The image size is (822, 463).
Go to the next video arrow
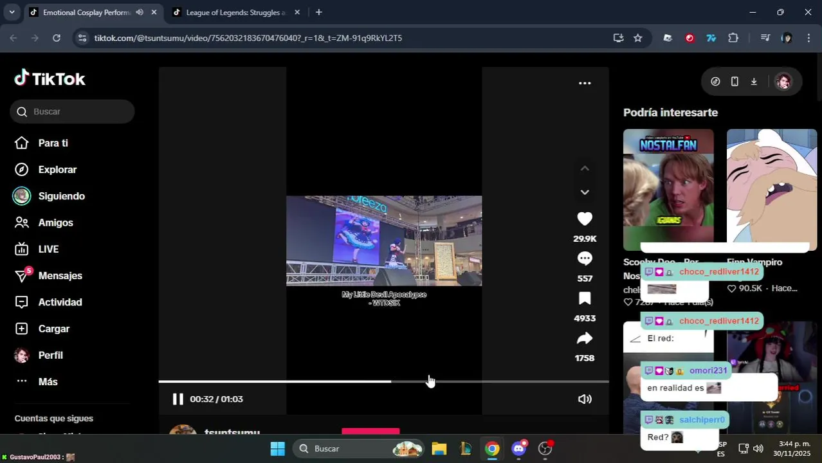(x=585, y=192)
